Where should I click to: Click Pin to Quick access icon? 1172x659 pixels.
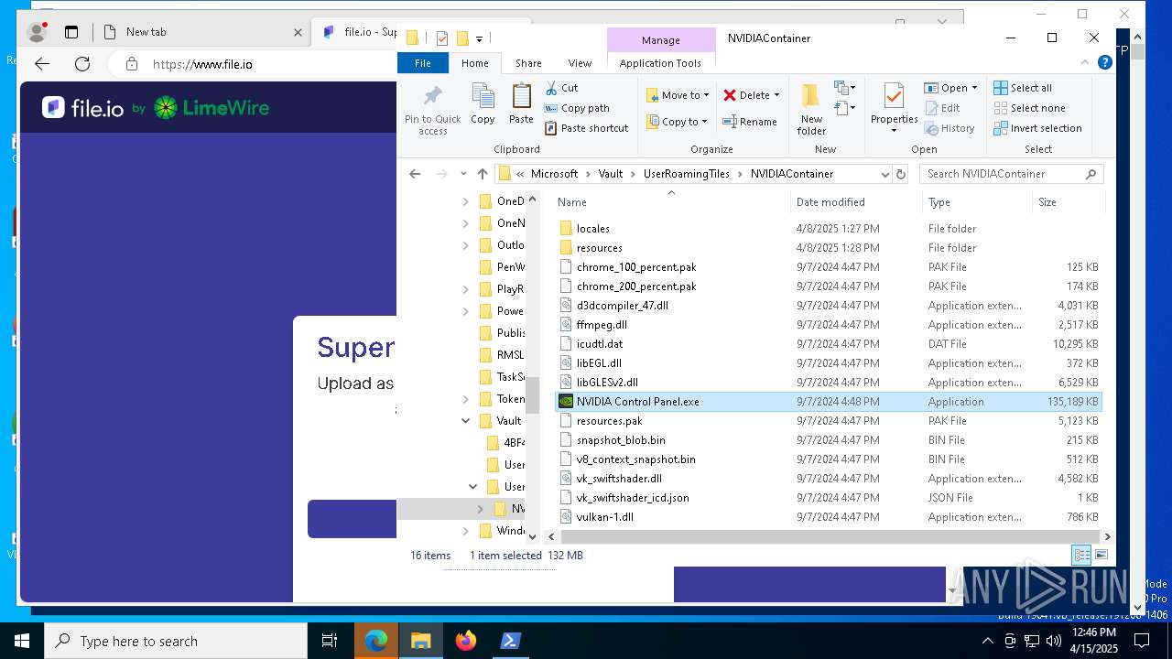[x=433, y=110]
